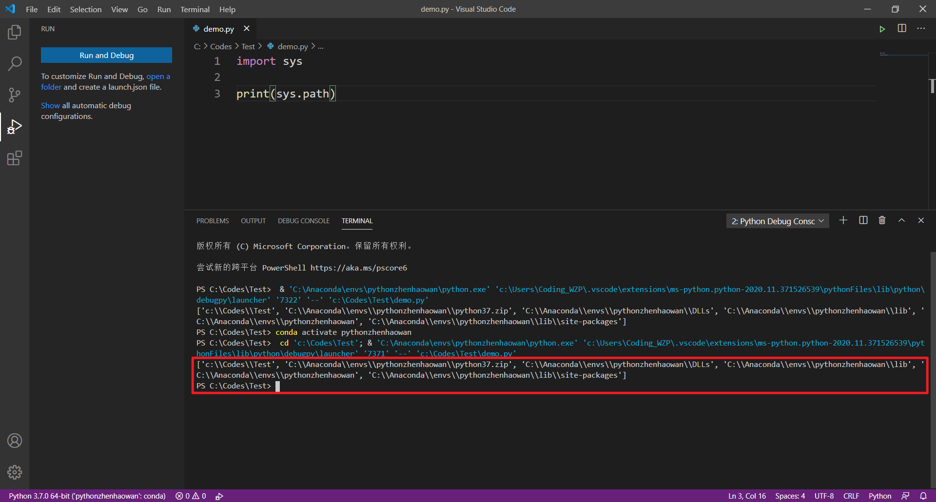Create a new terminal with the plus icon

843,220
